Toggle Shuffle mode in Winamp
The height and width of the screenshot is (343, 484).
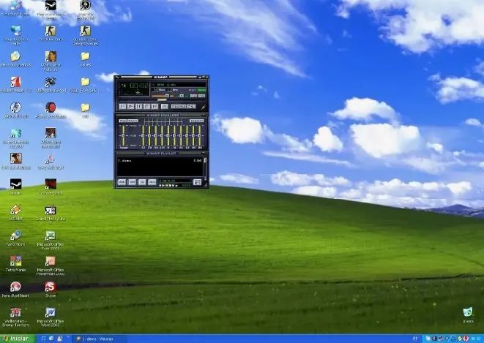(179, 106)
